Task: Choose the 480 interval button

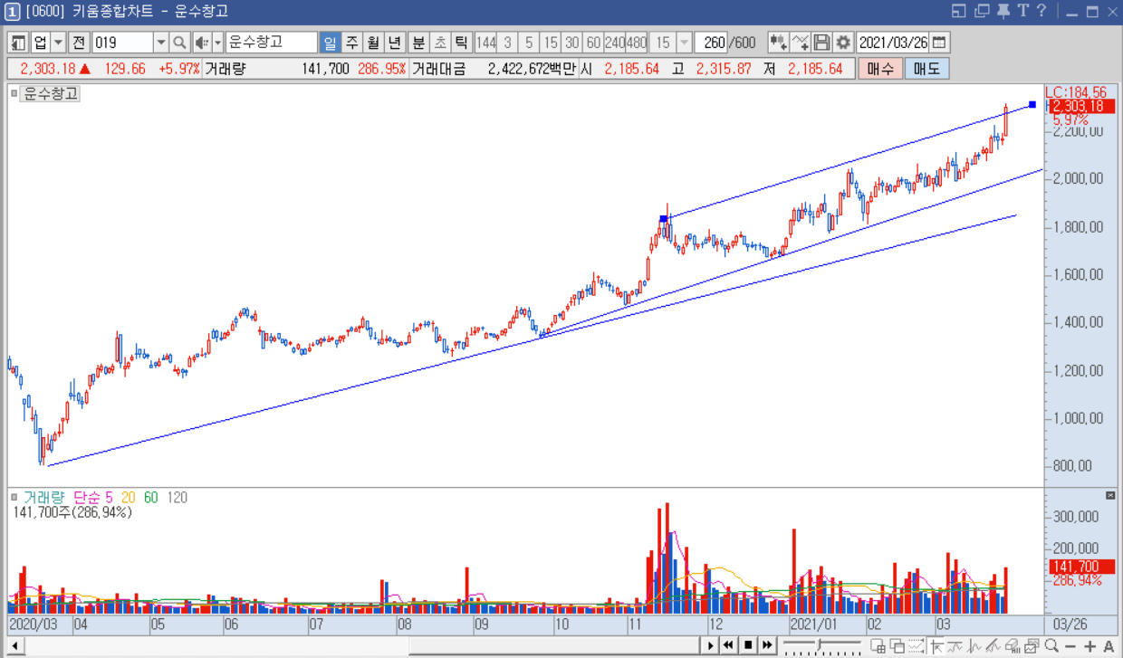Action: 637,43
